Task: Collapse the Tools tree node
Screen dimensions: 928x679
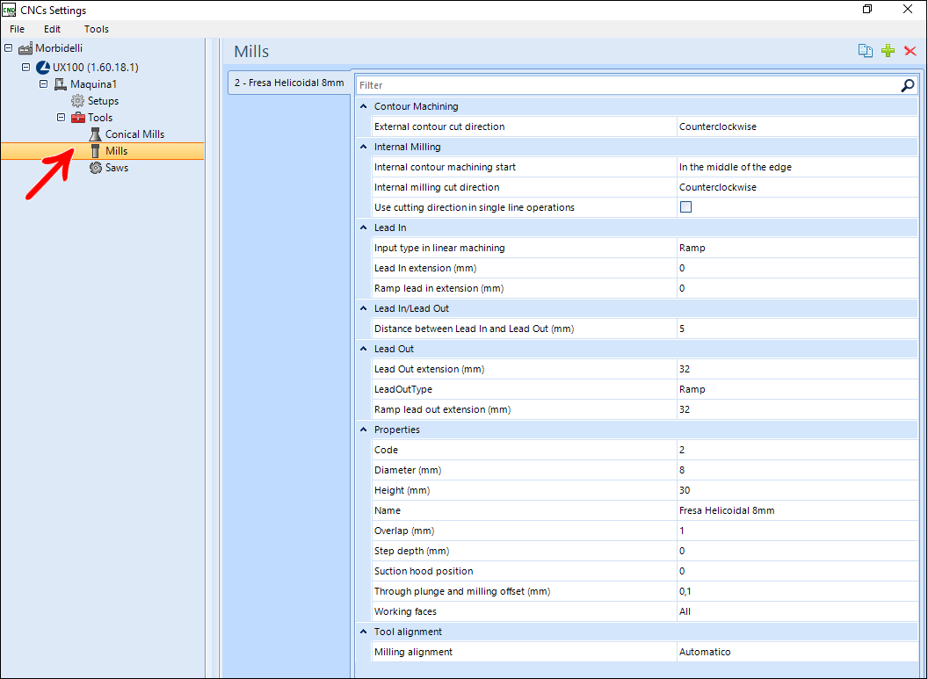Action: pyautogui.click(x=61, y=117)
